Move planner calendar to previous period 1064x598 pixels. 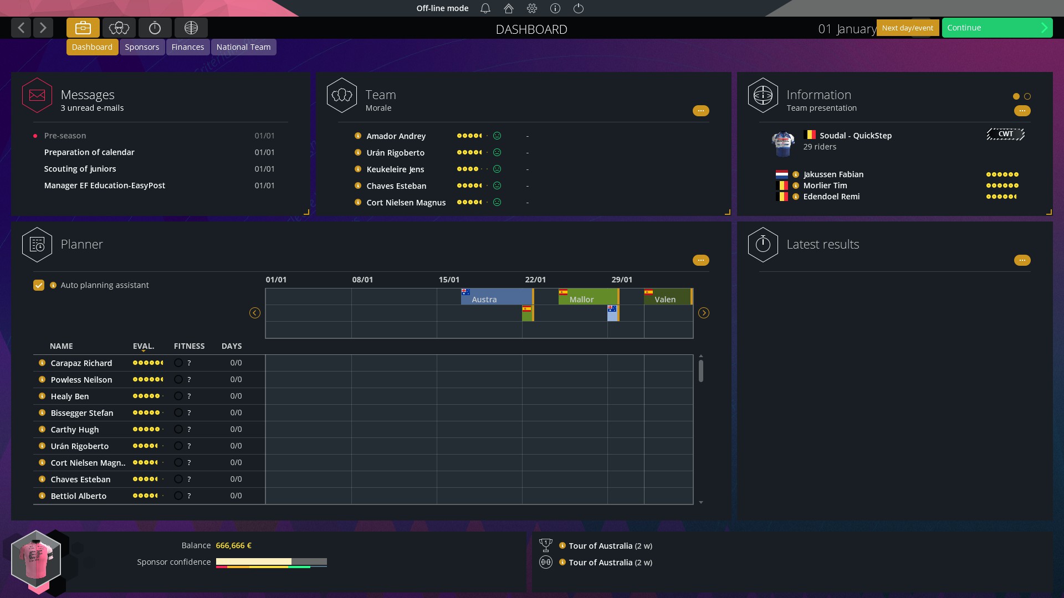(255, 313)
